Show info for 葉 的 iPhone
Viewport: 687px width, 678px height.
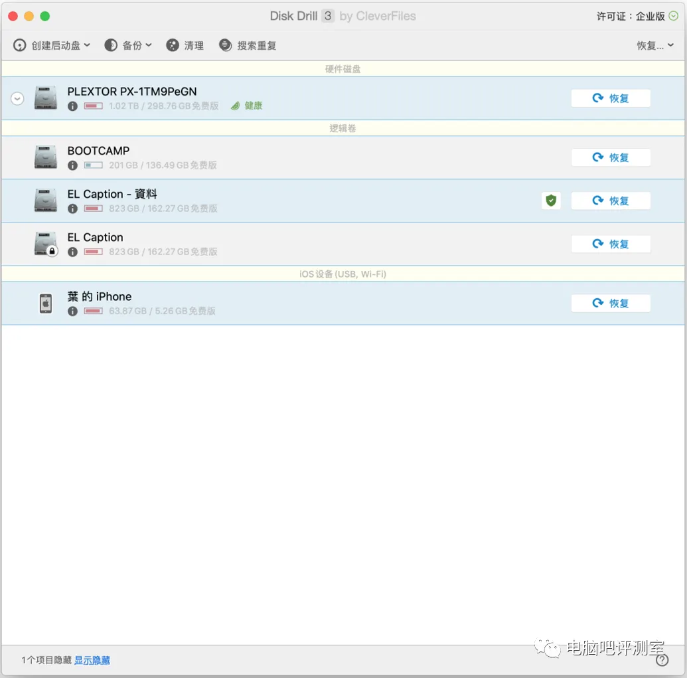(73, 311)
